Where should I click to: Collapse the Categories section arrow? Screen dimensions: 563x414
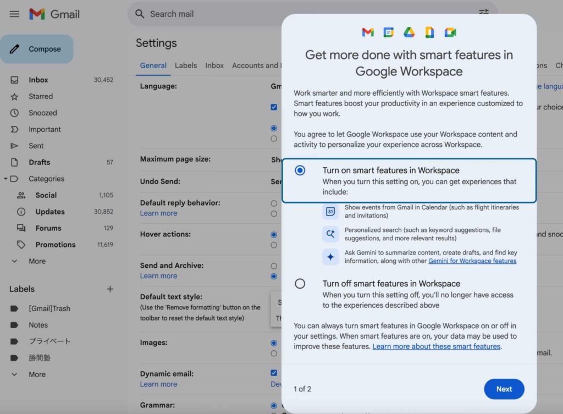pyautogui.click(x=5, y=179)
